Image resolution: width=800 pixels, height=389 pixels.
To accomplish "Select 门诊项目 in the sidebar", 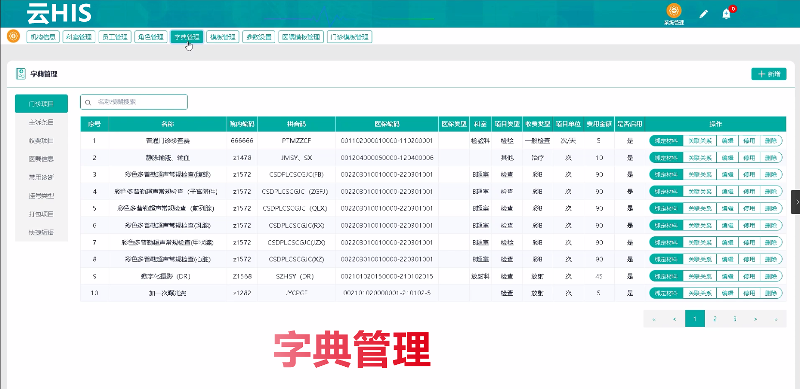I will click(41, 103).
